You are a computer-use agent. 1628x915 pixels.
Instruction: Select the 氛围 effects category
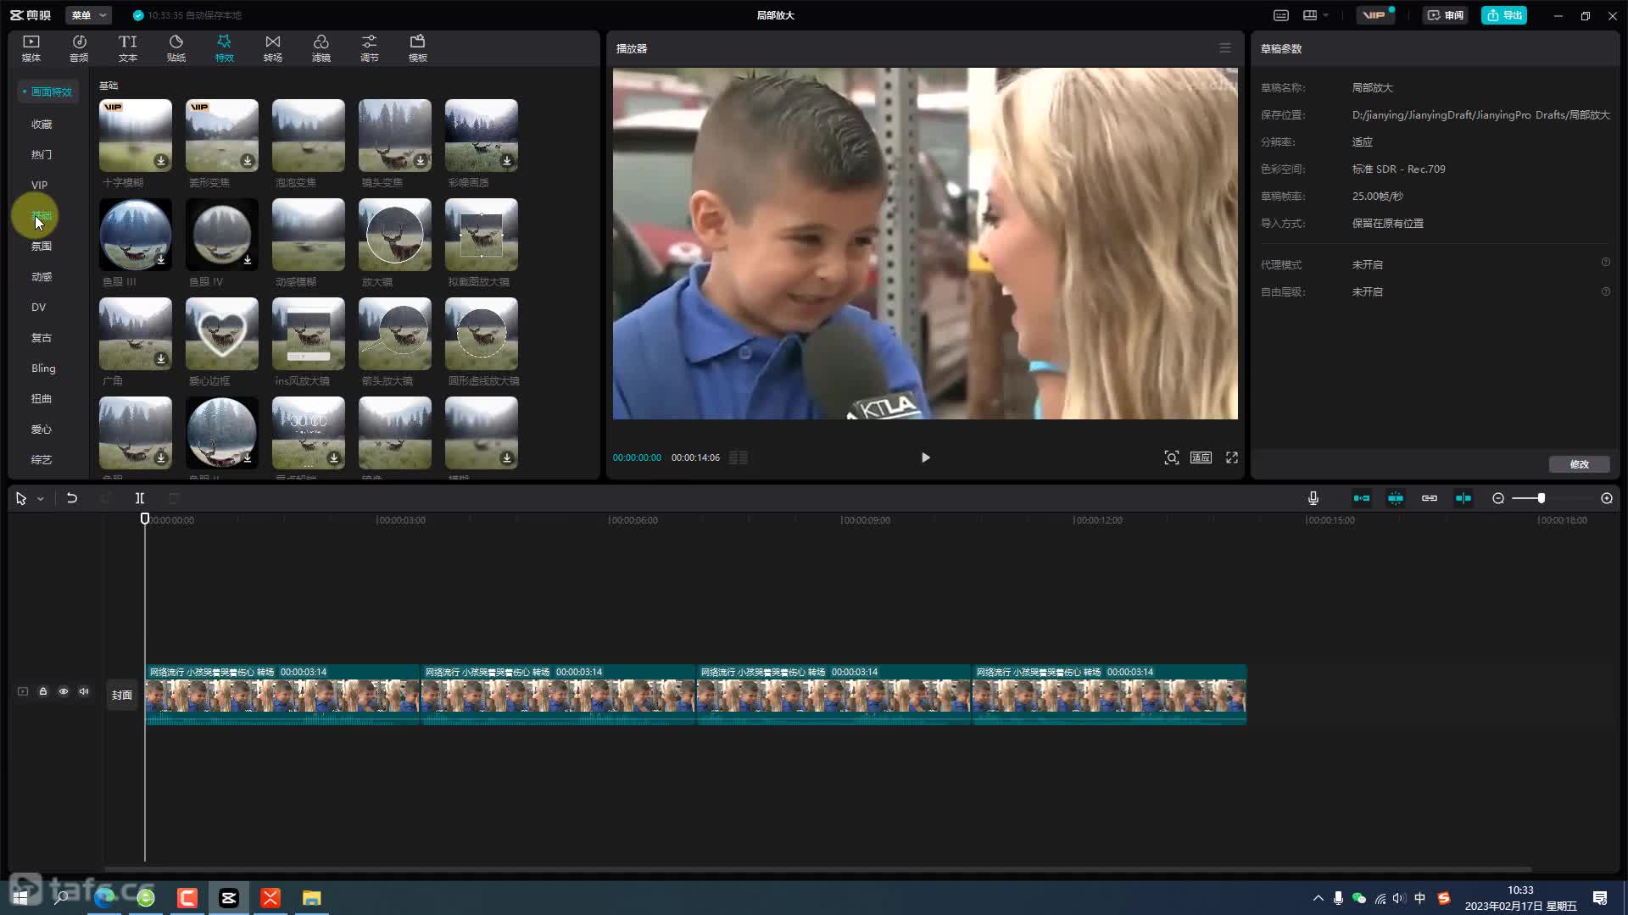[42, 246]
